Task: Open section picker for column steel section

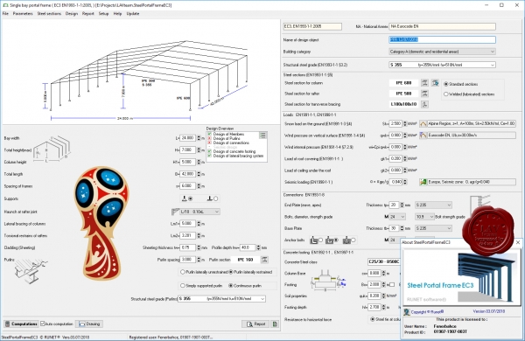Action: pyautogui.click(x=424, y=83)
